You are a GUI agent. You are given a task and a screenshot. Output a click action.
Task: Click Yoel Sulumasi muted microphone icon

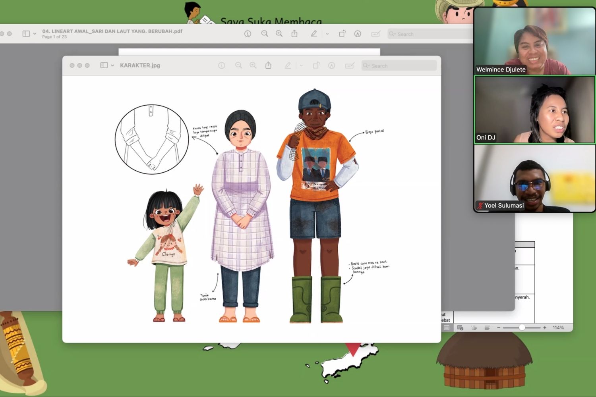point(480,205)
